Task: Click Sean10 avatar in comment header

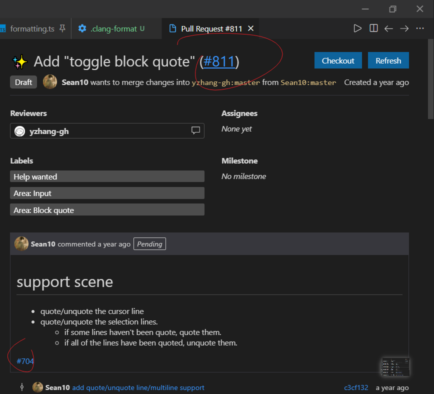Action: pyautogui.click(x=21, y=244)
